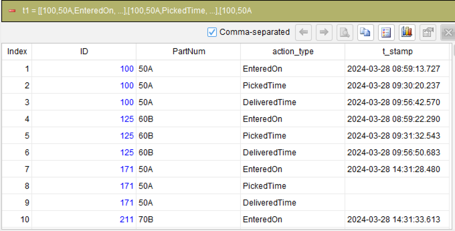The image size is (455, 231).
Task: Click PickedTime in index row 5
Action: [x=264, y=136]
